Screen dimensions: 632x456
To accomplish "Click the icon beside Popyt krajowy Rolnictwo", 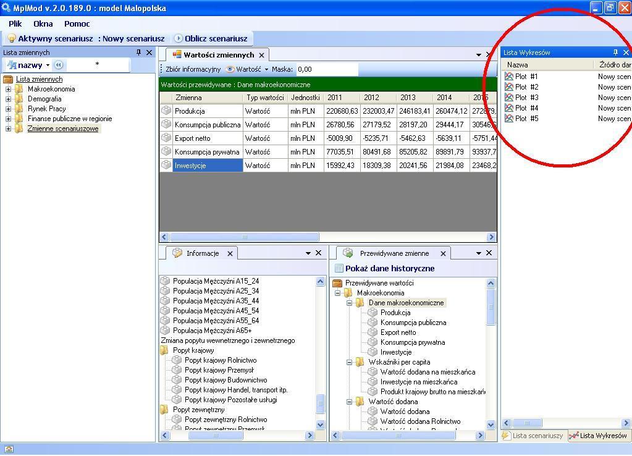I will click(x=177, y=360).
